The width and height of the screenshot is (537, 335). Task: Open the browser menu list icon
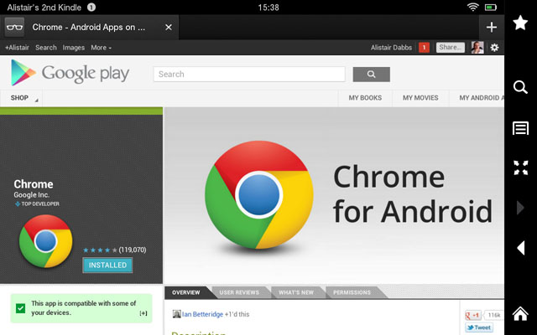[x=520, y=128]
